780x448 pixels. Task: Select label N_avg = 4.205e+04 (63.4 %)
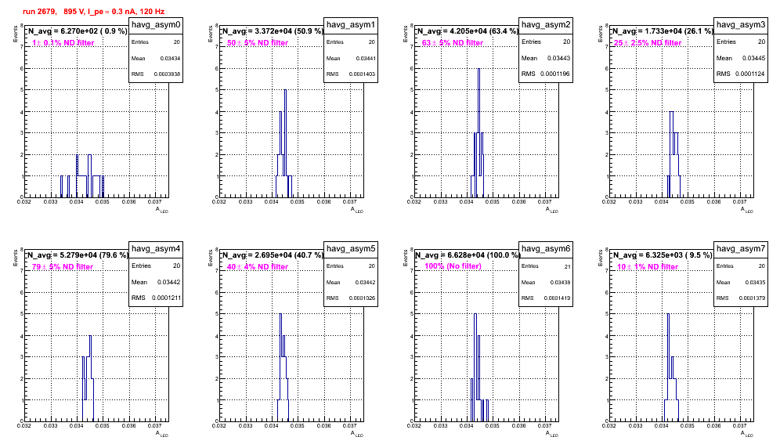pos(468,31)
